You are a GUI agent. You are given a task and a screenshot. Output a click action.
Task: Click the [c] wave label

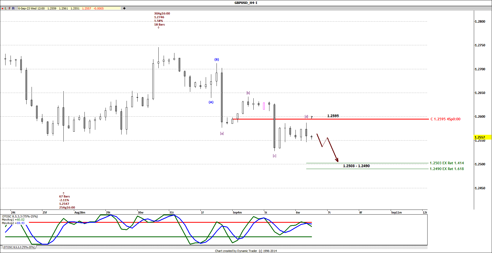pyautogui.click(x=274, y=156)
